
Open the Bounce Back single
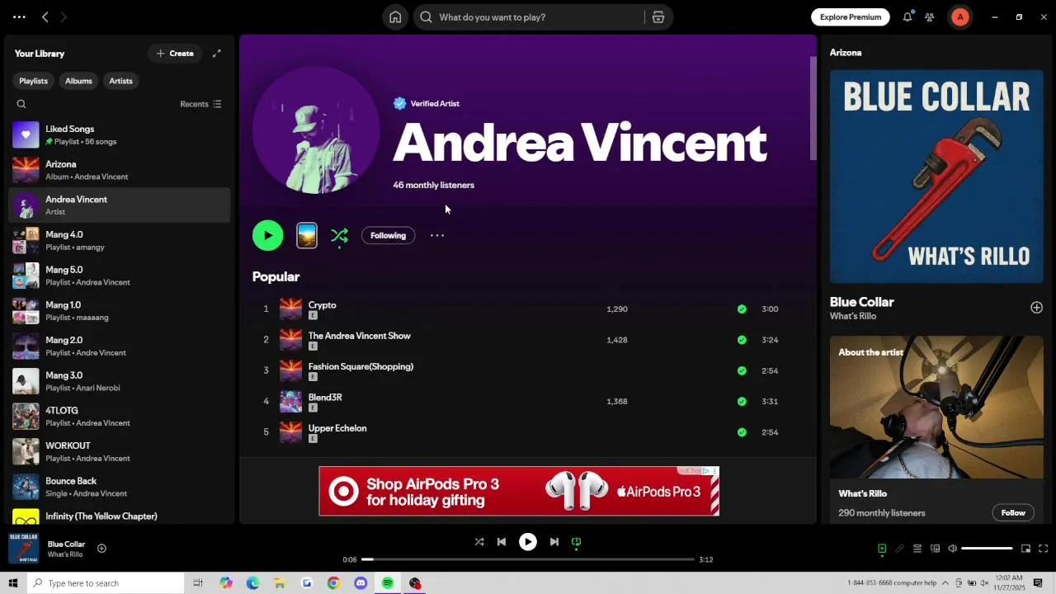pyautogui.click(x=119, y=487)
